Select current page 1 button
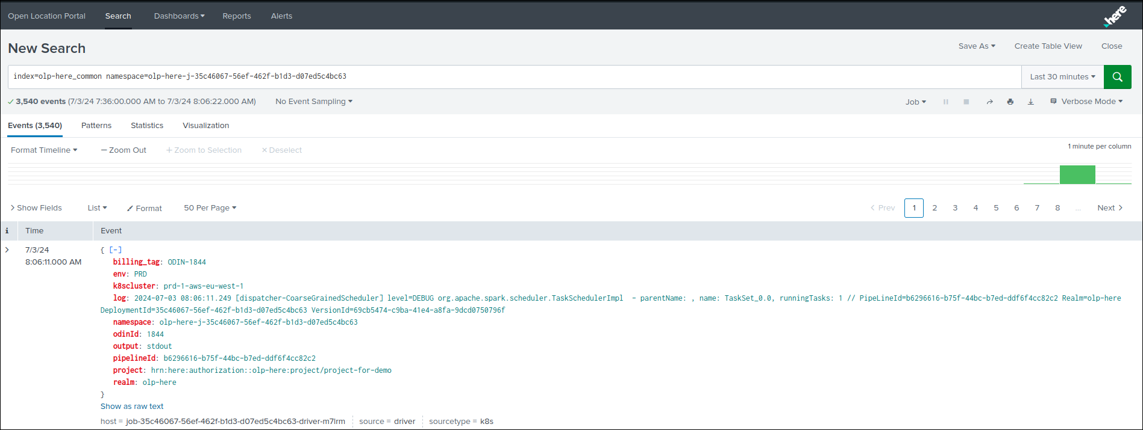The image size is (1143, 430). [x=914, y=208]
